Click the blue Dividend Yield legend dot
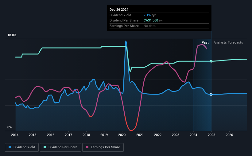 [10, 147]
